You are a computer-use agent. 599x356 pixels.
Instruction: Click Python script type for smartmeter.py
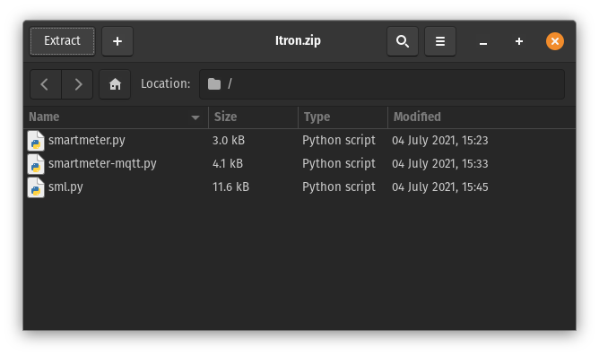(x=339, y=141)
